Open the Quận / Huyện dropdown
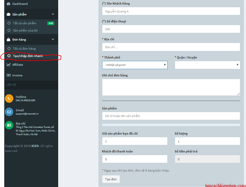The height and width of the screenshot is (187, 246). point(208,65)
